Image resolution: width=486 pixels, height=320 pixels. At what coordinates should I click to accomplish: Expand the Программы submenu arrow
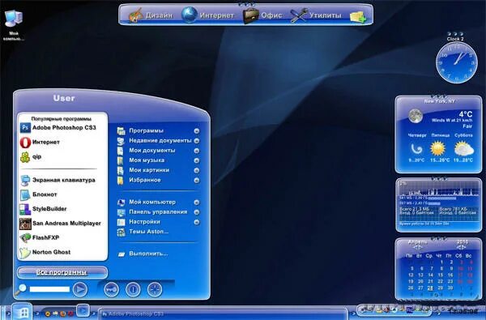(x=197, y=131)
